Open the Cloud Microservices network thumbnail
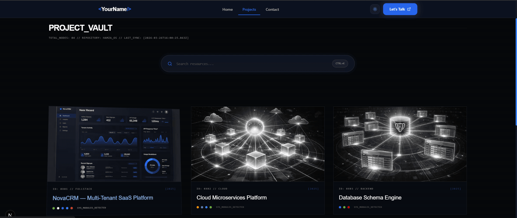 (258, 144)
